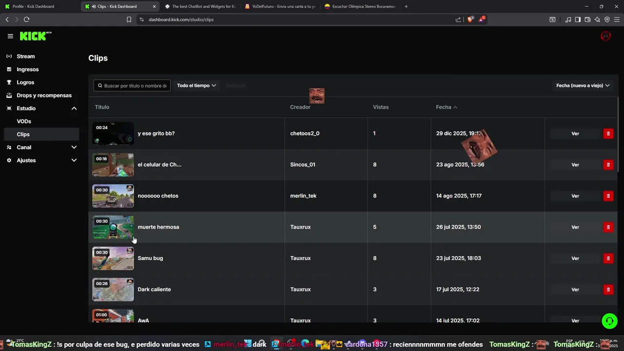The width and height of the screenshot is (624, 351).
Task: Click the Creador column header
Action: (x=300, y=107)
